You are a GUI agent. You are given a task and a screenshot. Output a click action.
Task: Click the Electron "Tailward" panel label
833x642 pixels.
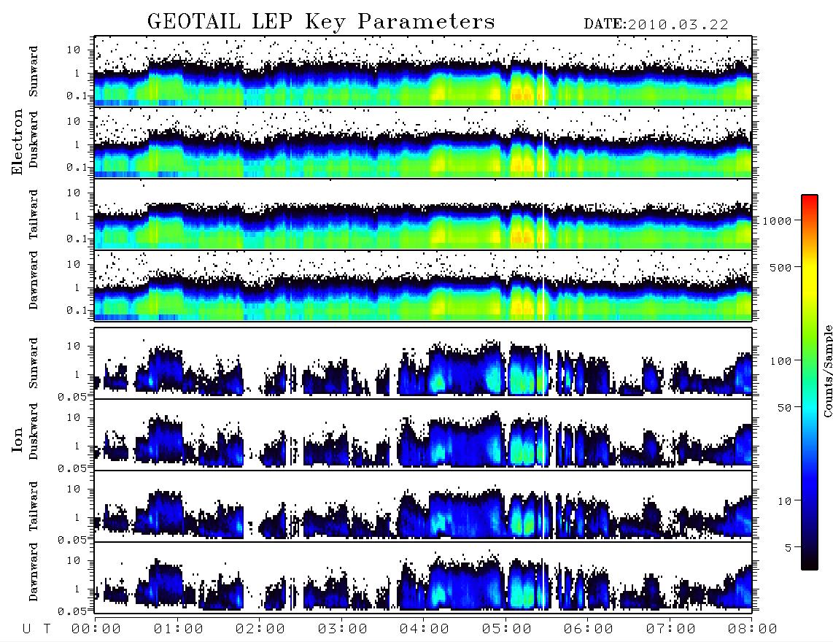click(34, 214)
